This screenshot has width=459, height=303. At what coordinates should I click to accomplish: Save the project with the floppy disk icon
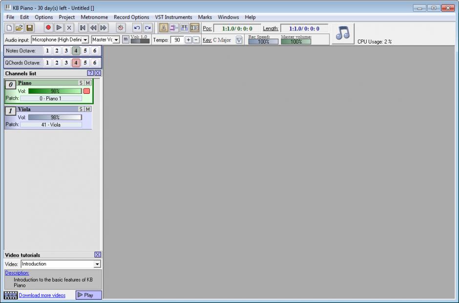click(30, 28)
